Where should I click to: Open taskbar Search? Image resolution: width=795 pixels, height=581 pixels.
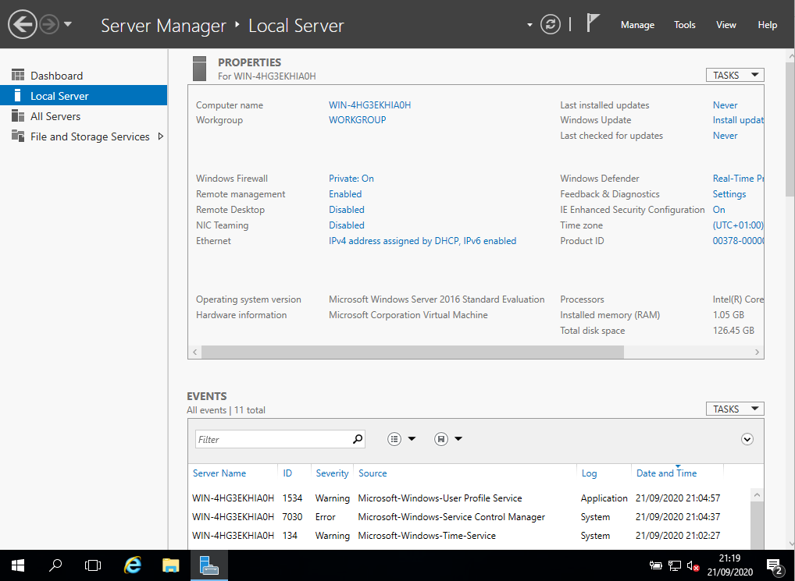click(x=55, y=565)
